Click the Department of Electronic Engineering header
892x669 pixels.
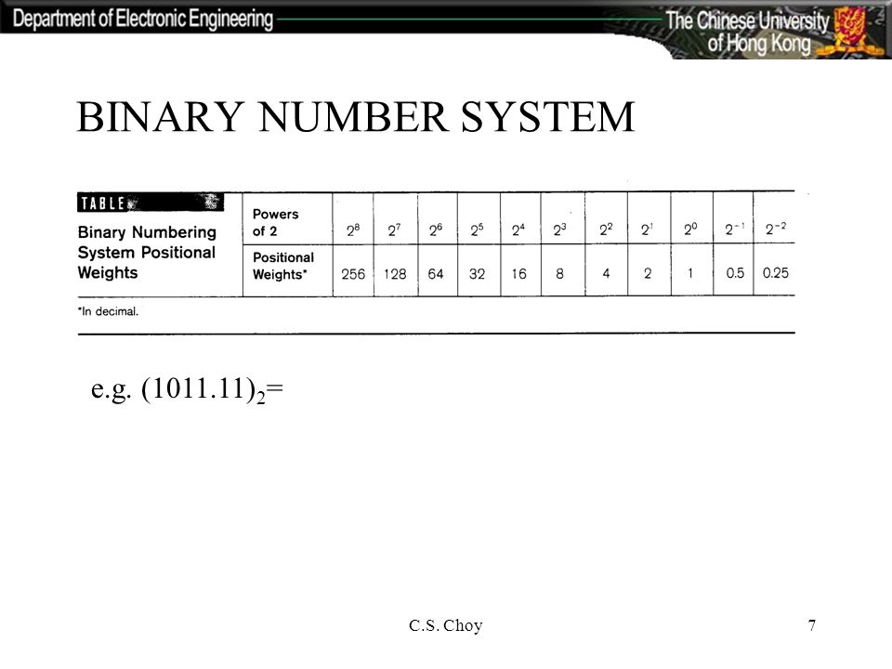[143, 19]
